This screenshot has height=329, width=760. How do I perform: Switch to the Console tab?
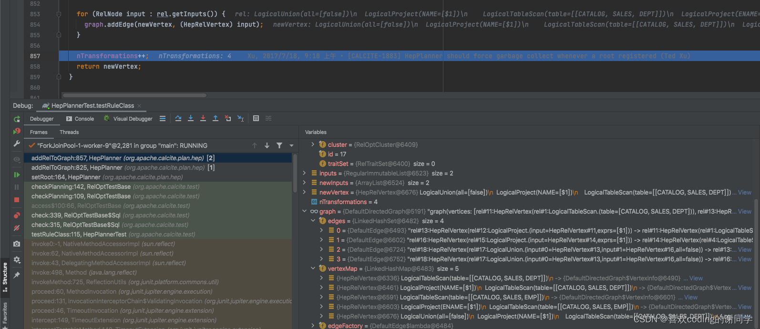coord(80,119)
